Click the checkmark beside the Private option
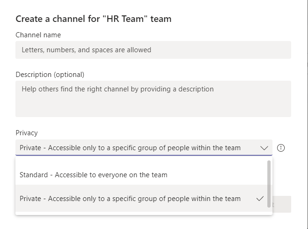The width and height of the screenshot is (308, 229). tap(260, 199)
